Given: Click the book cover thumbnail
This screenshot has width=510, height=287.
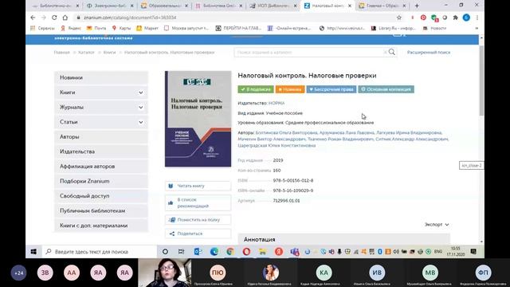Looking at the screenshot, I should 198,119.
